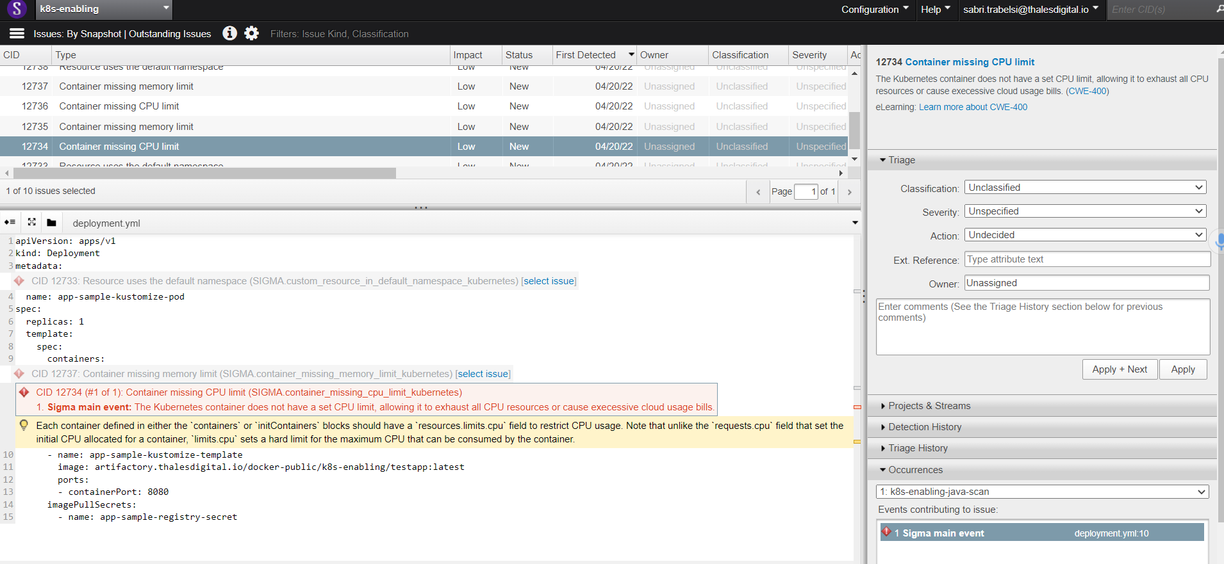Click the issues table horizontal scrollbar
1224x564 pixels.
(204, 173)
